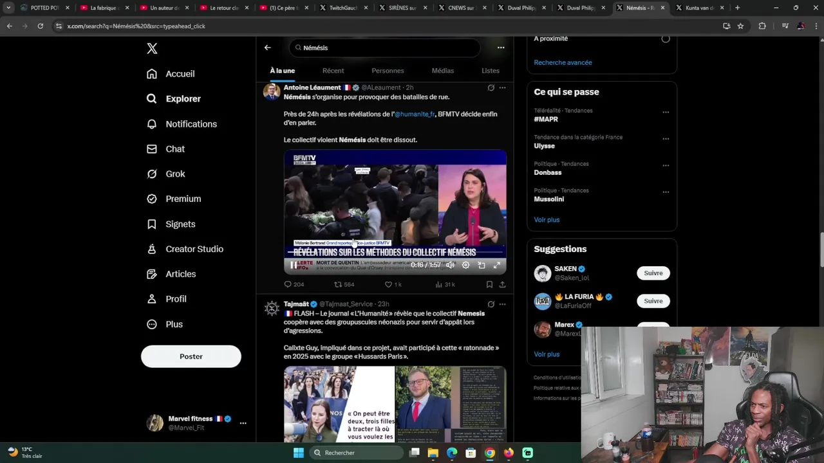Image resolution: width=824 pixels, height=463 pixels.
Task: Pause the BFMTV video
Action: click(294, 265)
